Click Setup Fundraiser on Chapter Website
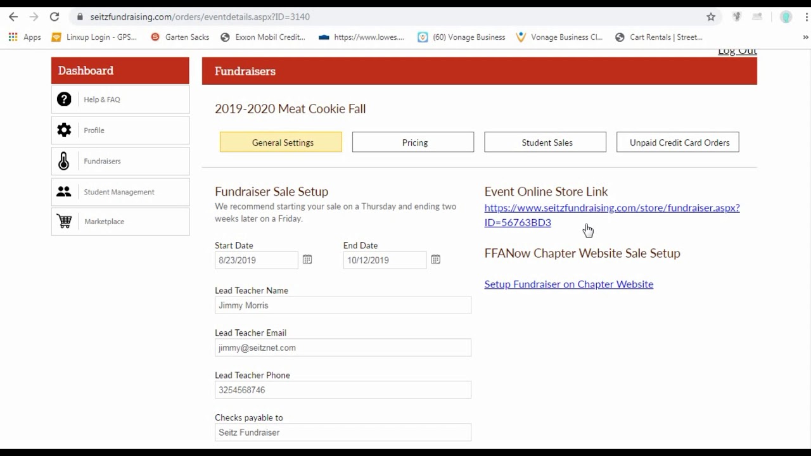This screenshot has height=456, width=811. tap(569, 284)
